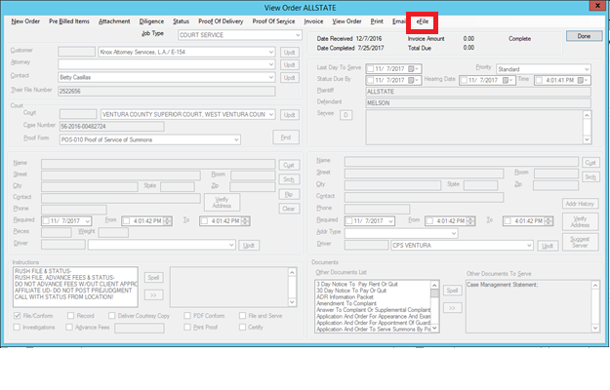The width and height of the screenshot is (610, 390).
Task: Open calendar for Last Day To Serve
Action: tap(413, 69)
